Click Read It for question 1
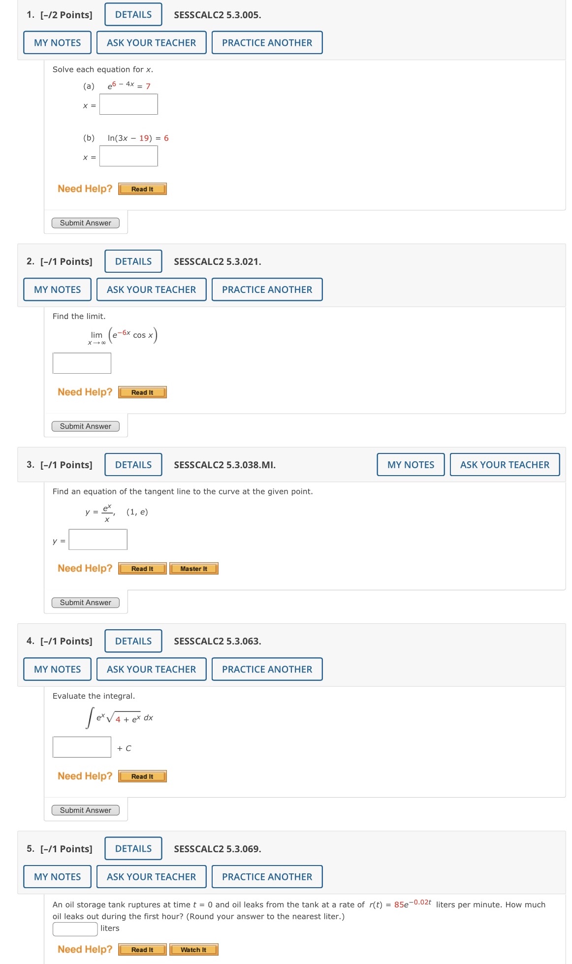This screenshot has height=964, width=572. point(142,189)
